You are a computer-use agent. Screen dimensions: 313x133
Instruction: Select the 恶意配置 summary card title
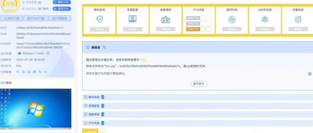[132, 10]
